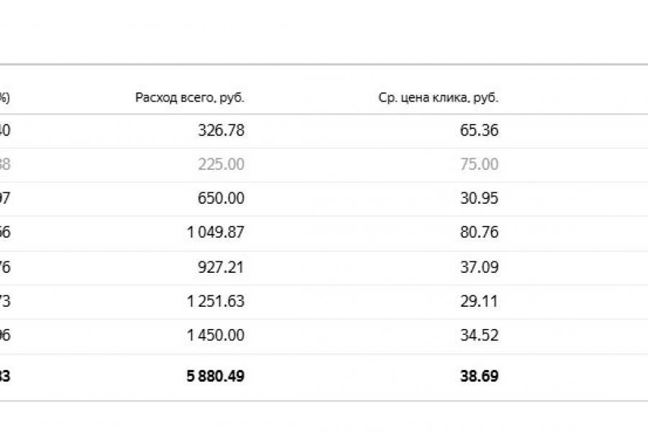The height and width of the screenshot is (432, 648).
Task: Sort by "Ср. цена клика, руб." header
Action: pos(438,98)
